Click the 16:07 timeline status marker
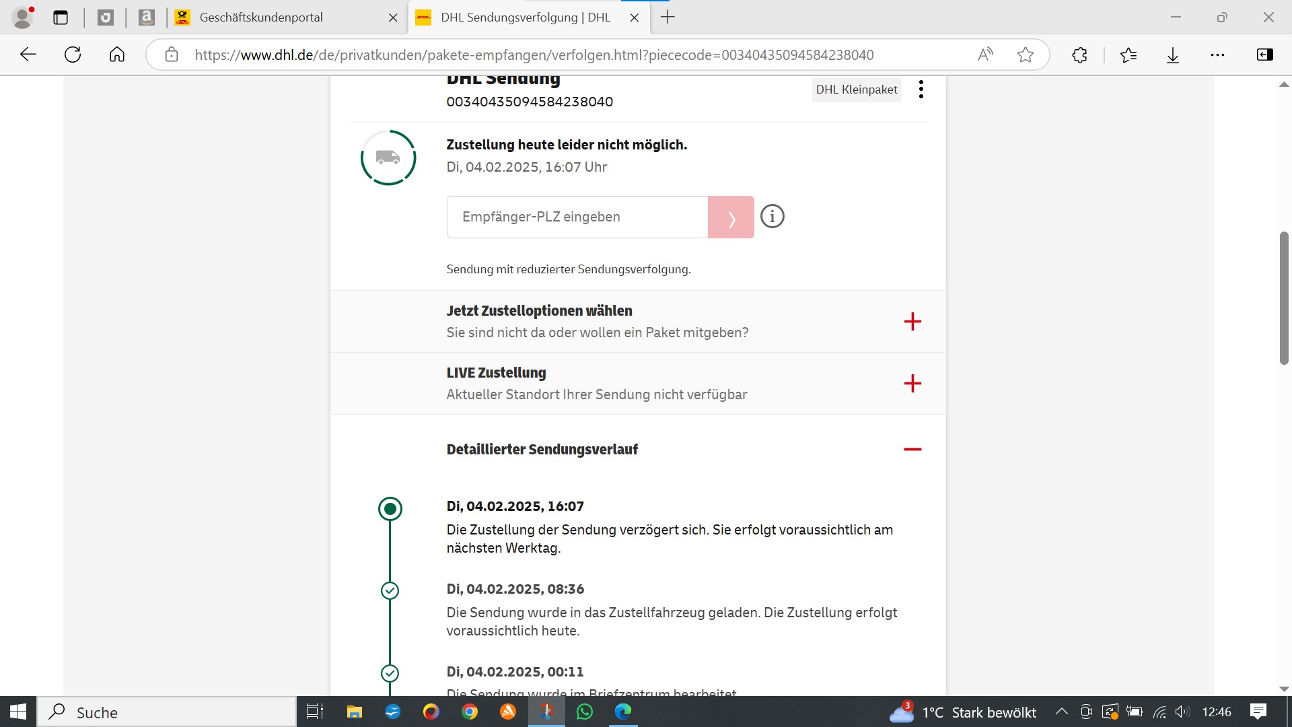1292x727 pixels. click(x=390, y=509)
